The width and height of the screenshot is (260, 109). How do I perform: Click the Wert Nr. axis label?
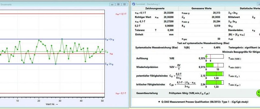pyautogui.click(x=52, y=104)
